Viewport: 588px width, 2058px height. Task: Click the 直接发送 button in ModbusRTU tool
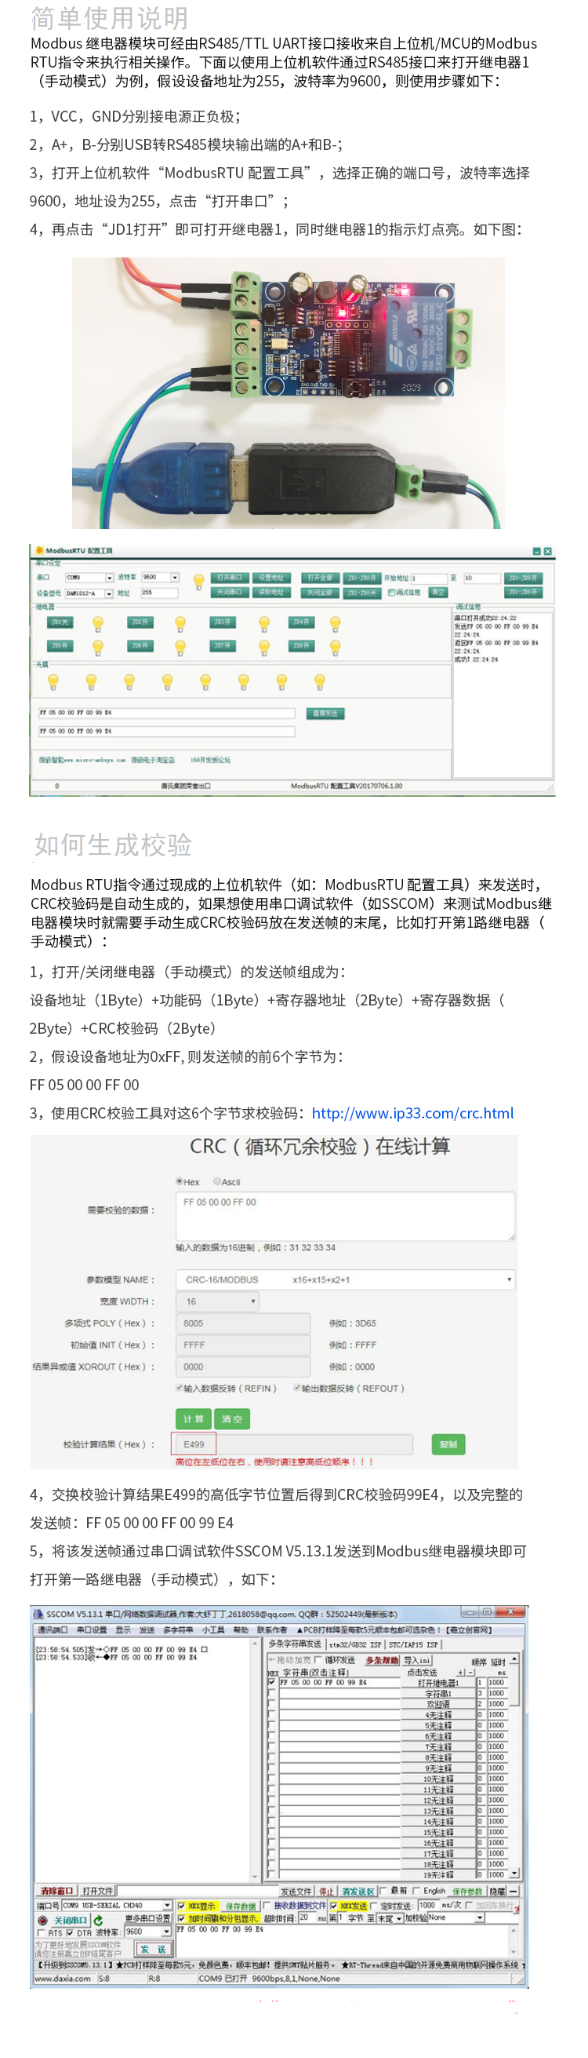click(x=325, y=713)
